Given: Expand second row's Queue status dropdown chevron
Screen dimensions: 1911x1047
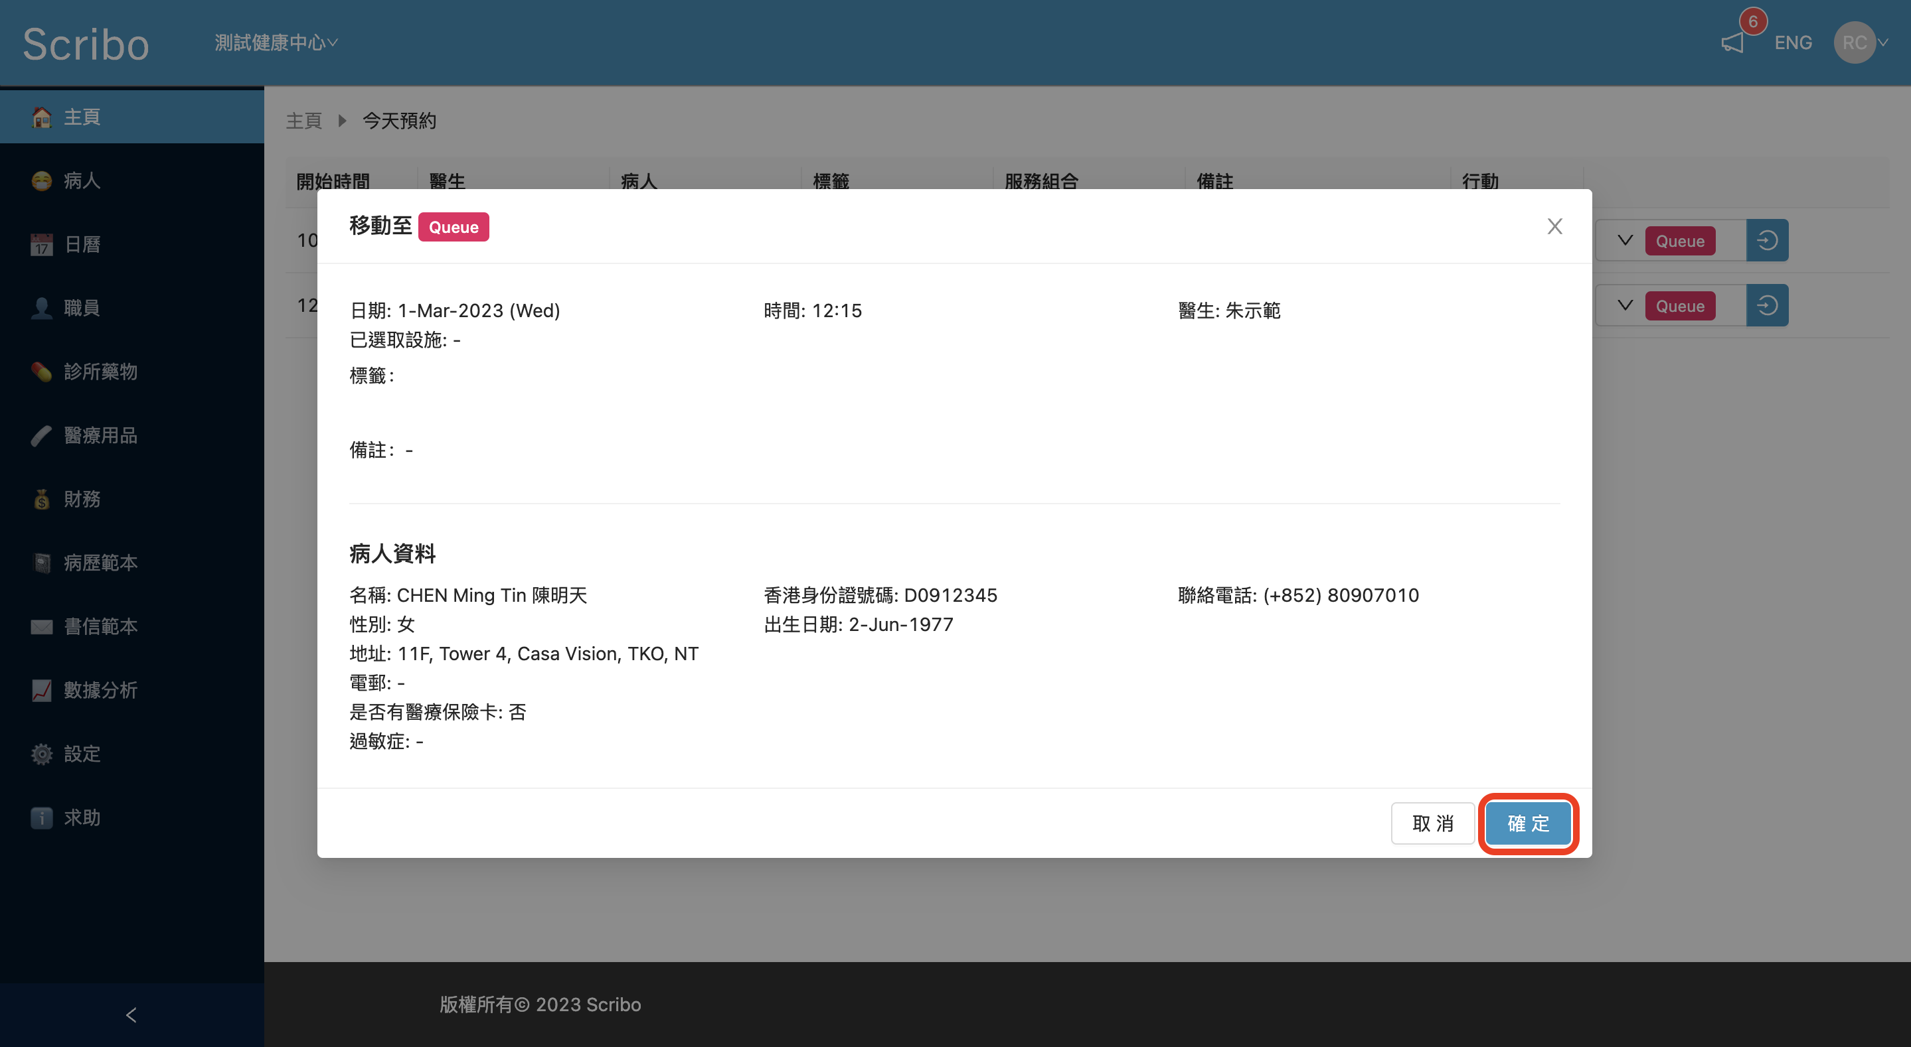Looking at the screenshot, I should tap(1625, 305).
